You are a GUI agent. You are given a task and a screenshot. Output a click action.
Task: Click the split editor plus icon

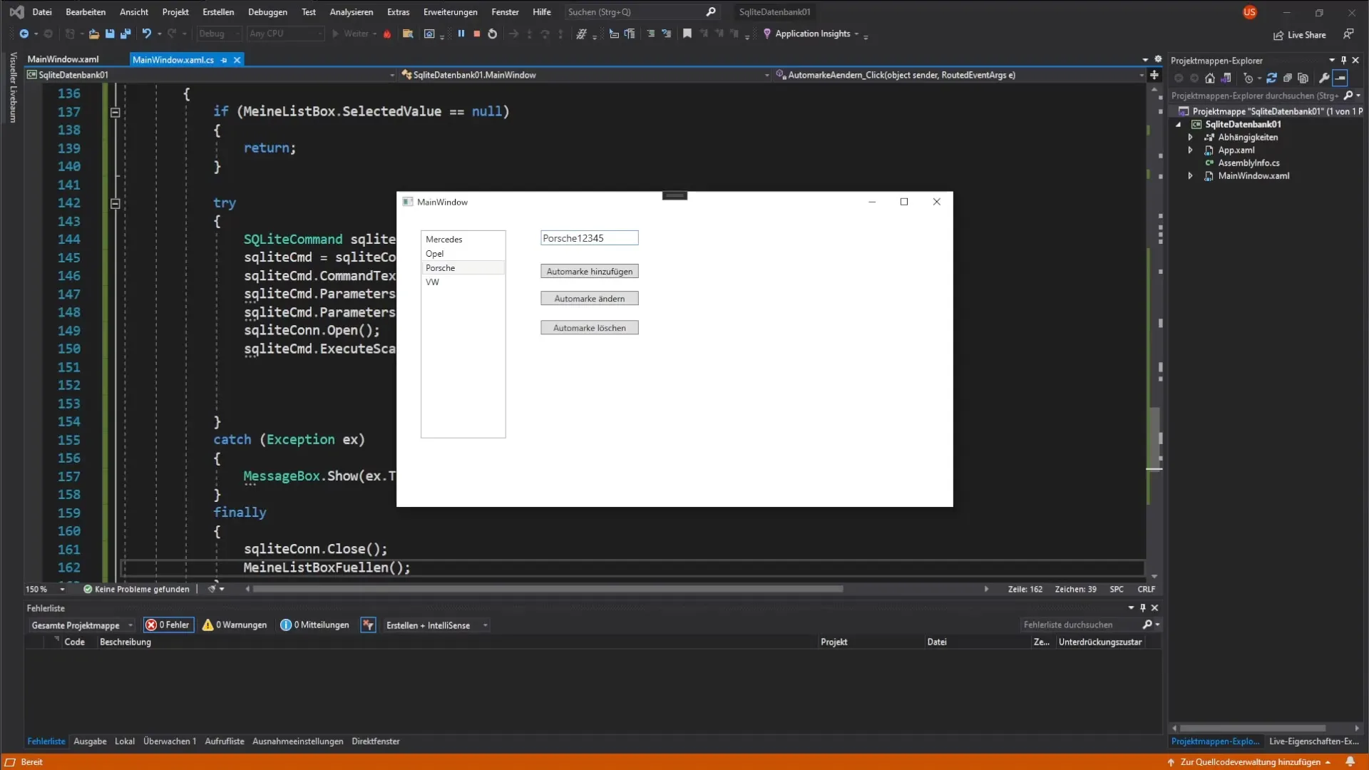click(1154, 75)
